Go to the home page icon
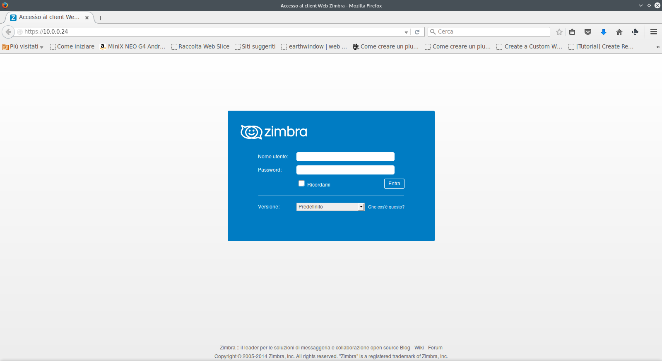The width and height of the screenshot is (662, 361). pyautogui.click(x=619, y=32)
